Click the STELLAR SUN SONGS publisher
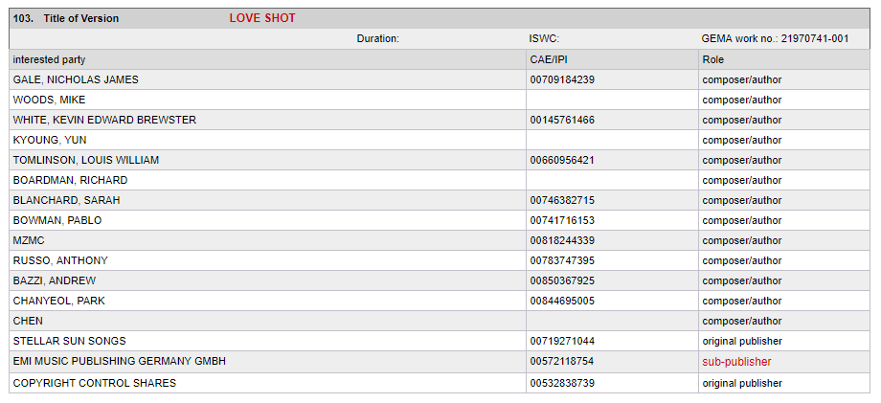 point(70,341)
